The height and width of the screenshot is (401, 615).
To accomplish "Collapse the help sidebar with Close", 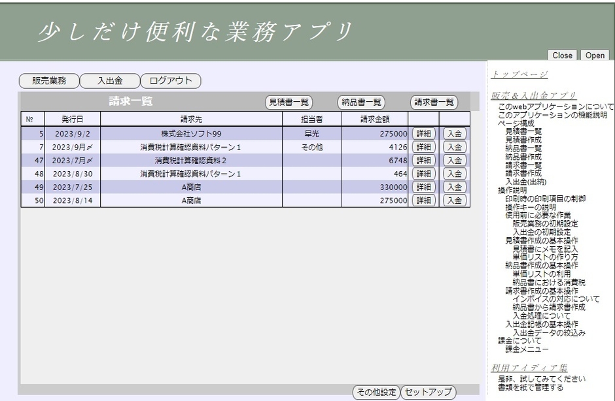I will tap(561, 56).
